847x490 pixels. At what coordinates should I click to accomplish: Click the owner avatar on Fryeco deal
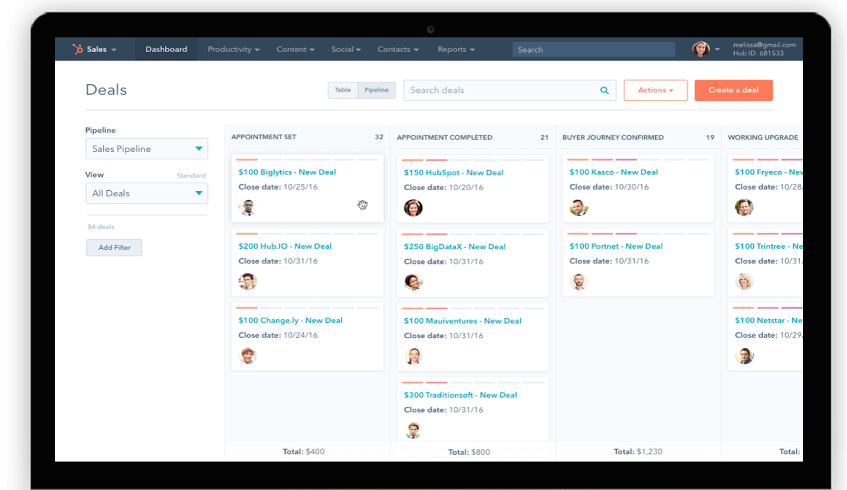tap(744, 208)
